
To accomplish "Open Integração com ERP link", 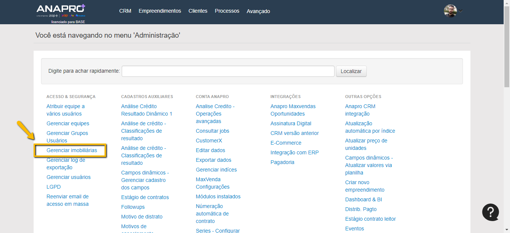I will pos(295,152).
